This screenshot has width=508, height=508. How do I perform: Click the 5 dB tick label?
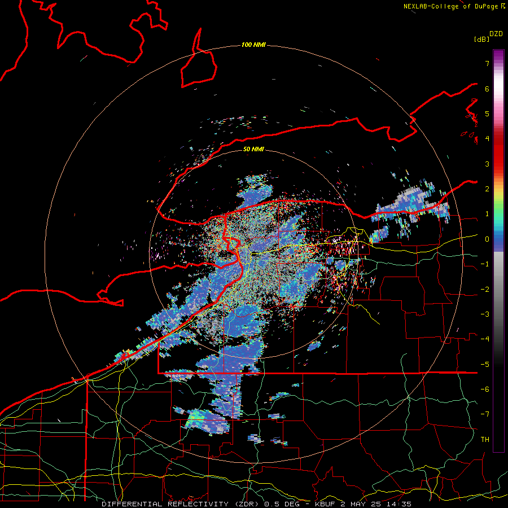pos(487,113)
